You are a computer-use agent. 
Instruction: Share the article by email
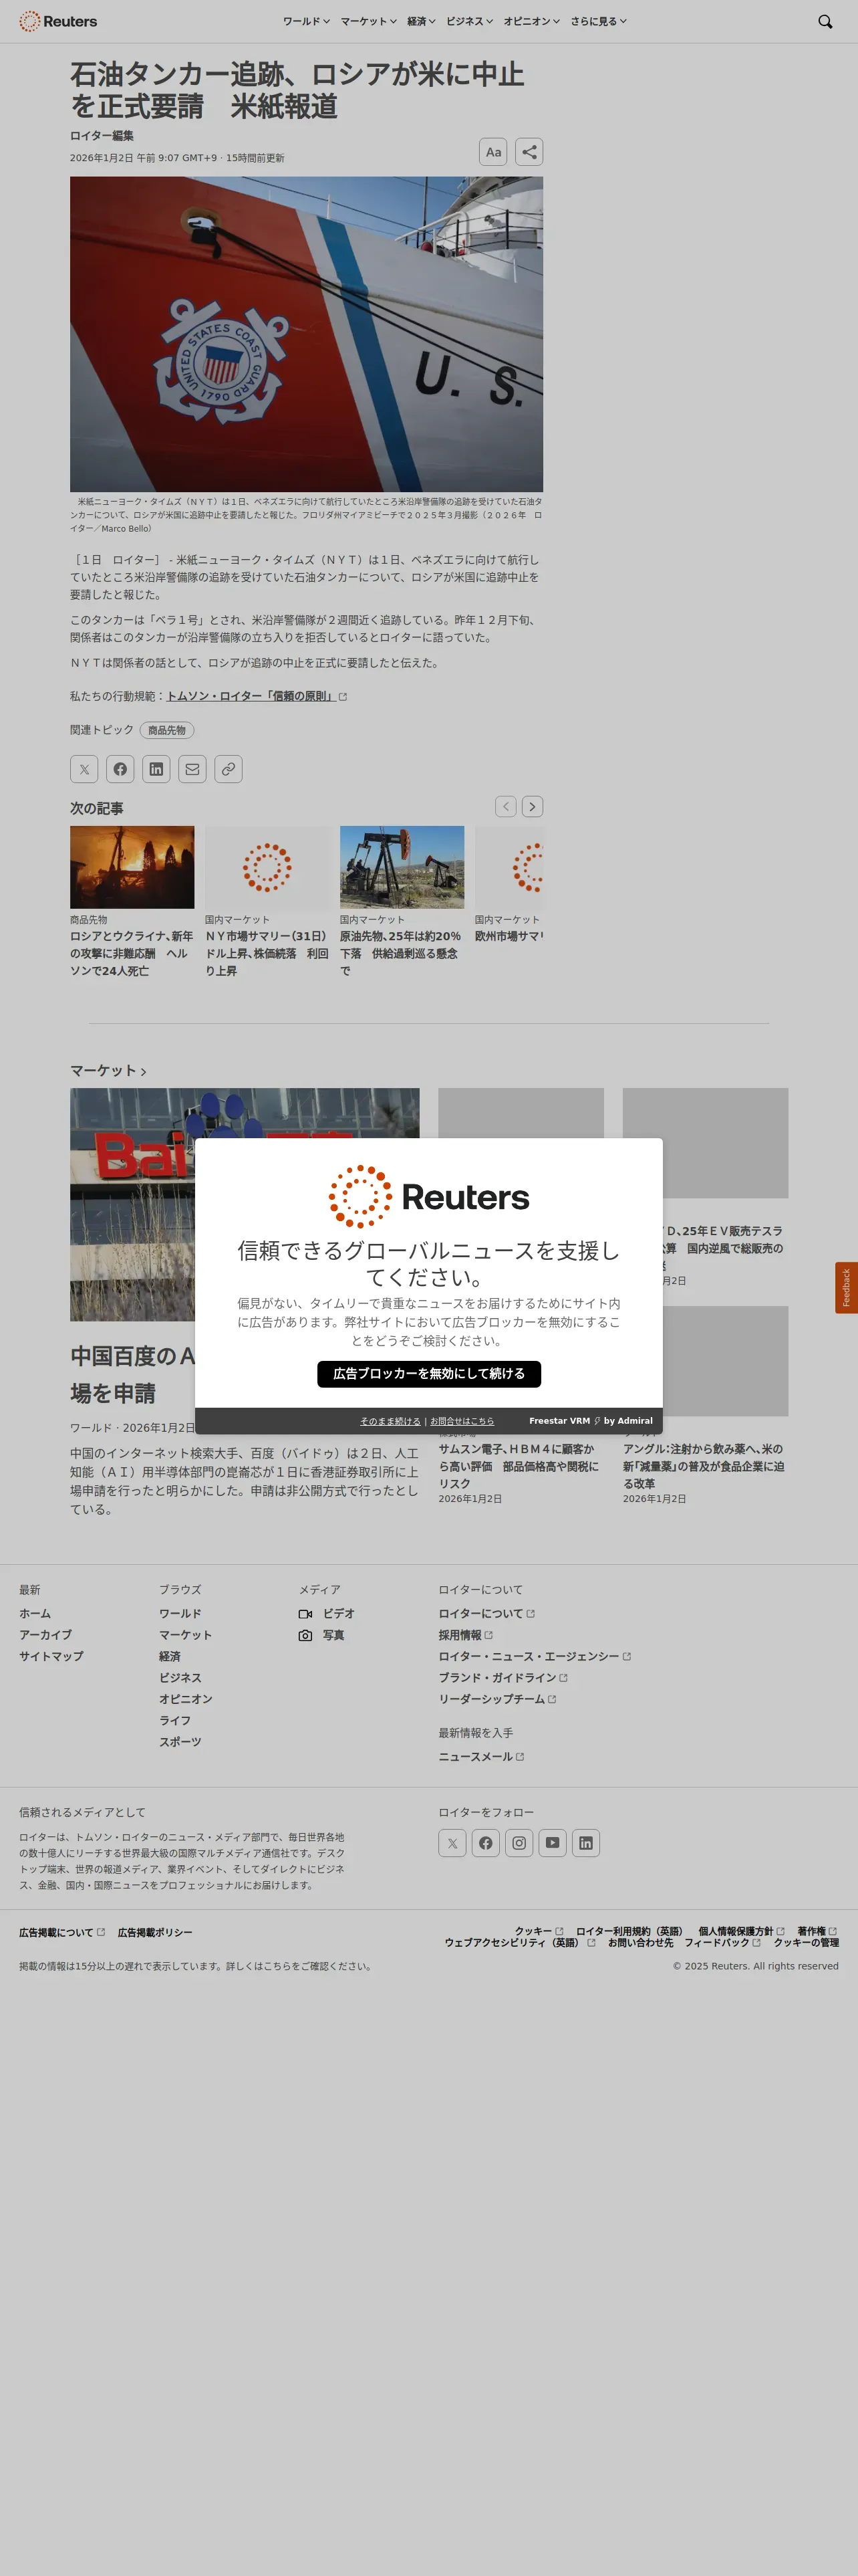pos(192,769)
